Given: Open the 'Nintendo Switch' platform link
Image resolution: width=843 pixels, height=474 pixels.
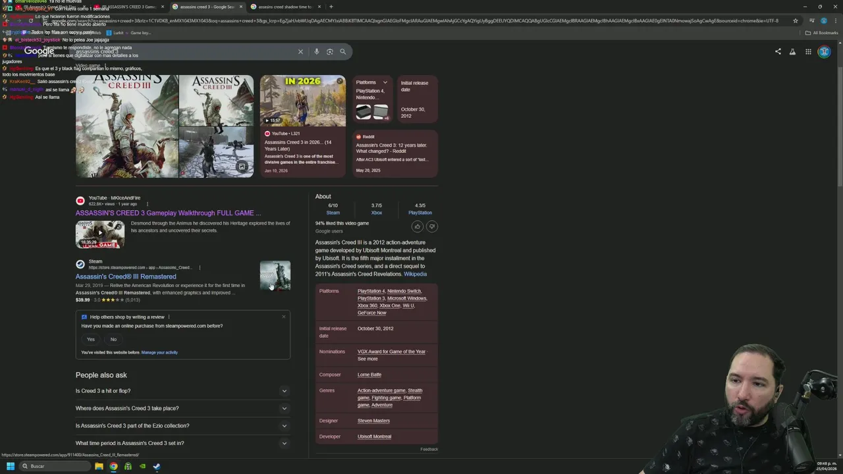Looking at the screenshot, I should pos(404,291).
